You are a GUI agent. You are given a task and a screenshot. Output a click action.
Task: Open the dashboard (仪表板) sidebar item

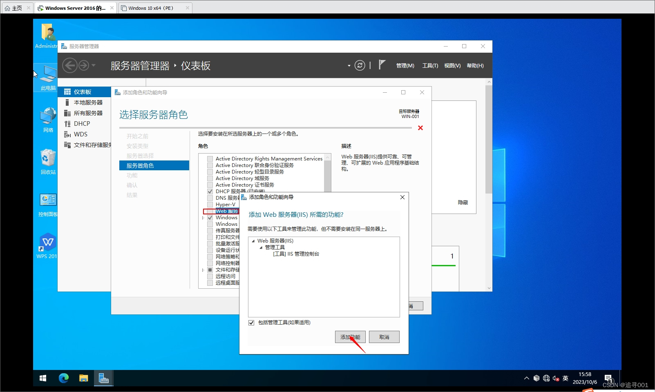point(84,92)
